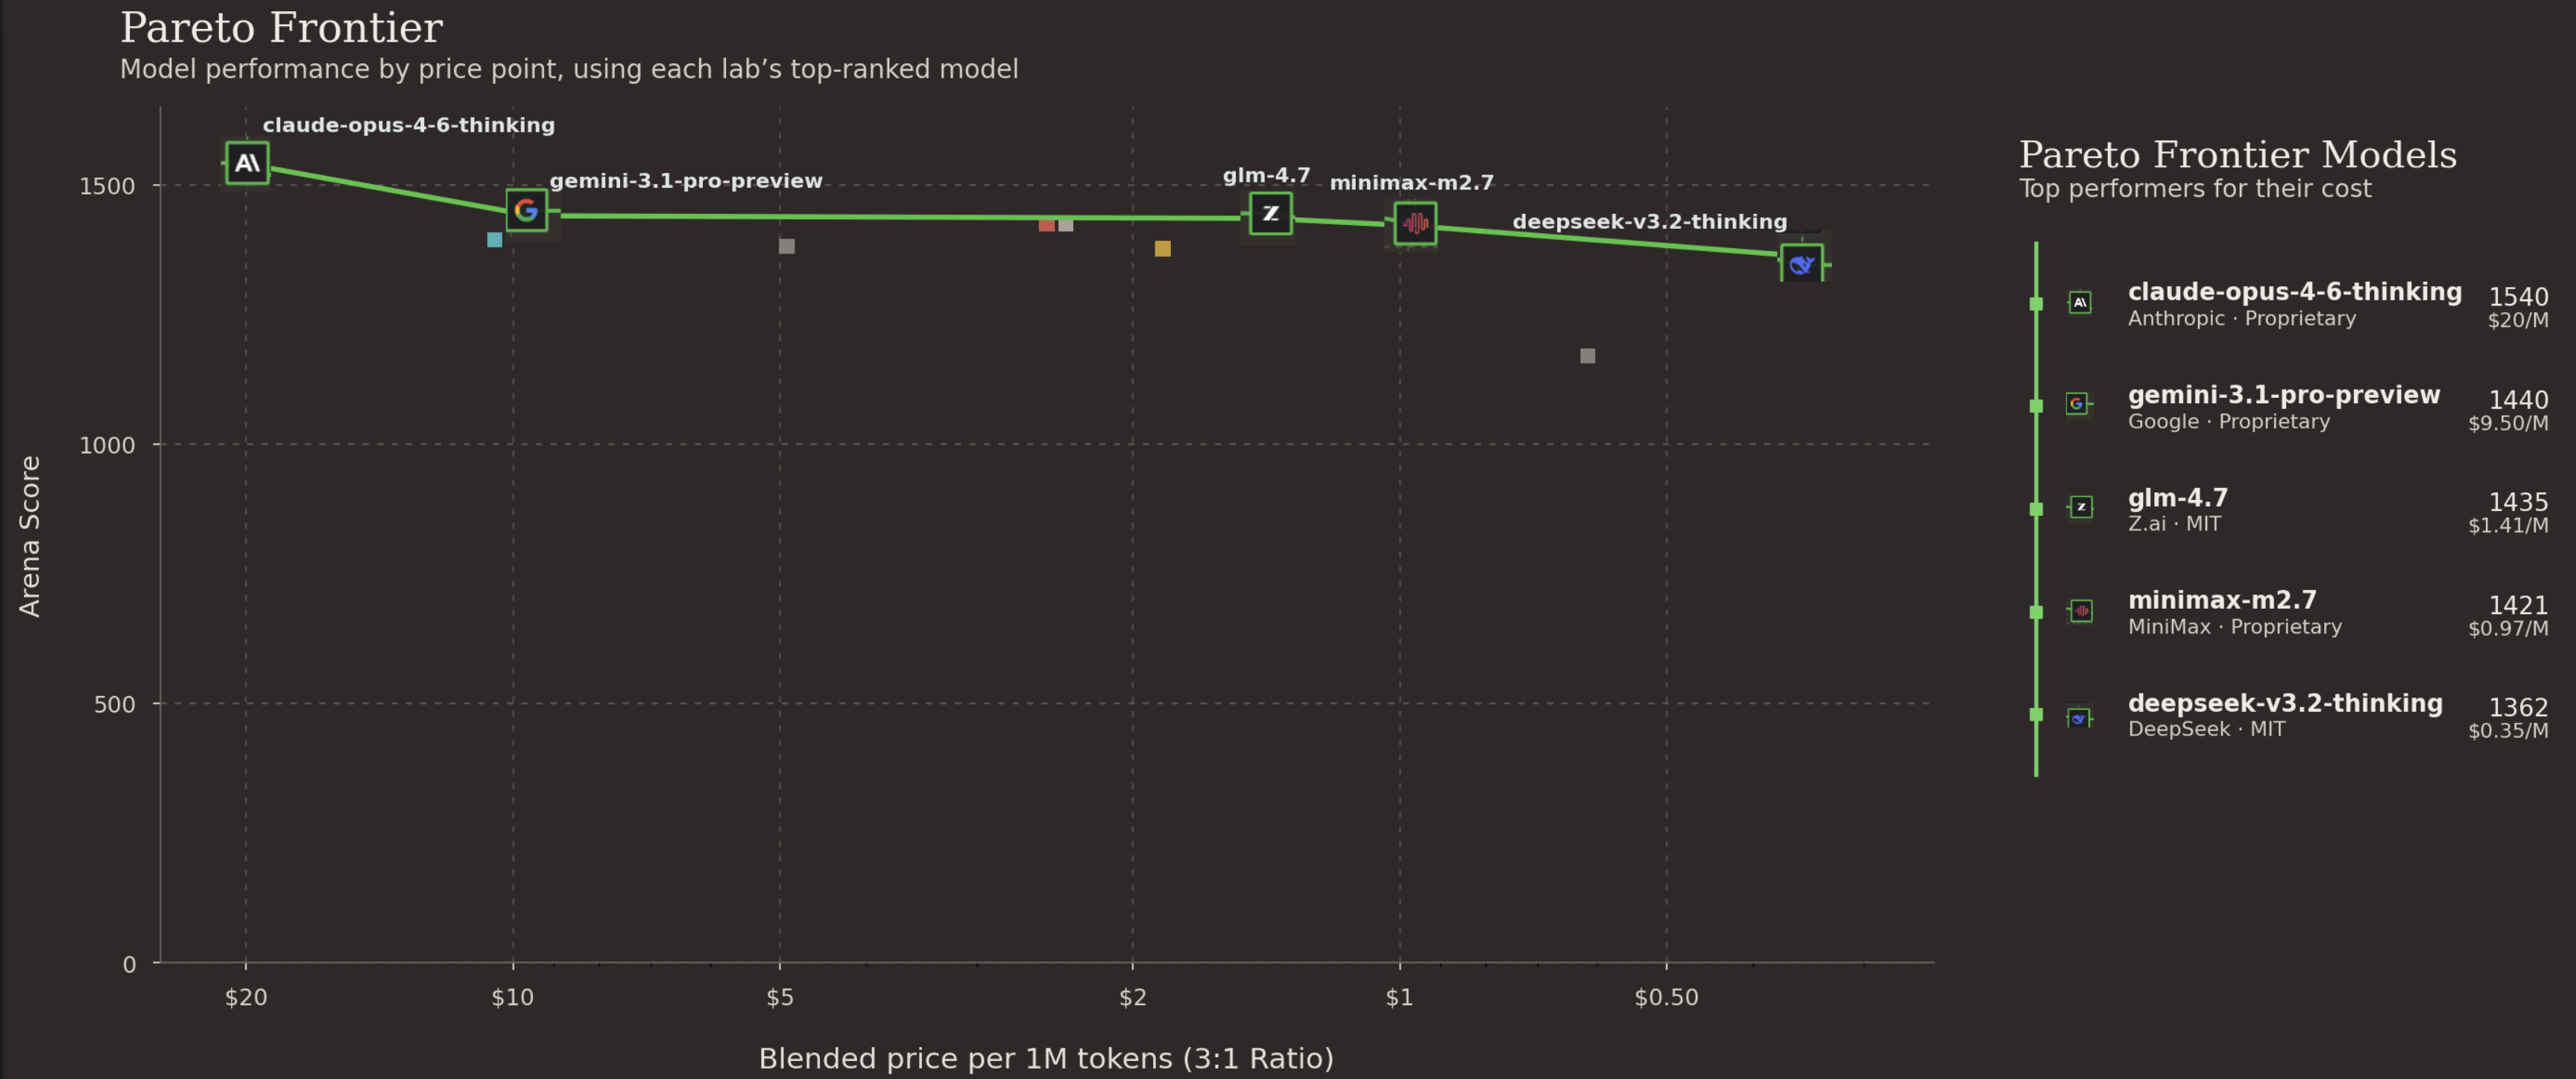Click the teal square data point near $10
This screenshot has height=1079, width=2576.
pos(494,240)
